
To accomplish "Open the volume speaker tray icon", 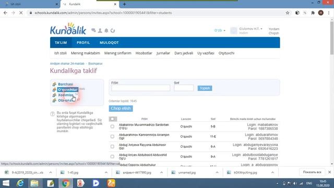I will (x=295, y=183).
